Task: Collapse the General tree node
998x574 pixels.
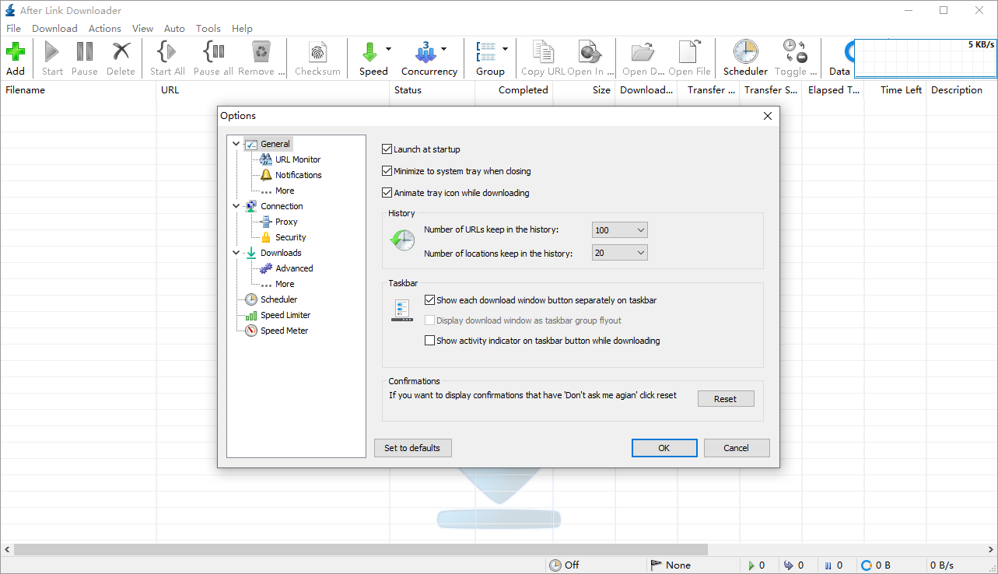Action: (236, 144)
